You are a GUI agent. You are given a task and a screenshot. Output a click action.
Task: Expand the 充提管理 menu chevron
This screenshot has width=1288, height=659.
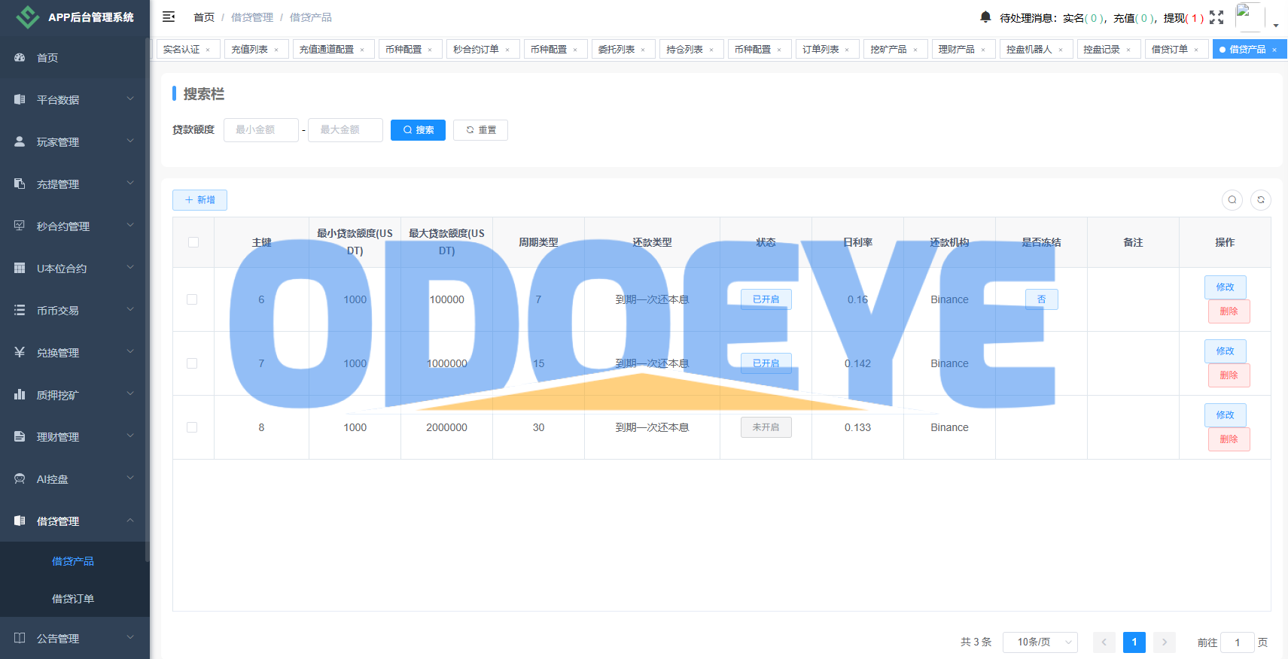coord(130,183)
